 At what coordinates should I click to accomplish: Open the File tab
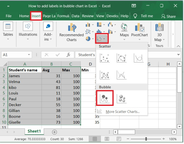pos(9,16)
